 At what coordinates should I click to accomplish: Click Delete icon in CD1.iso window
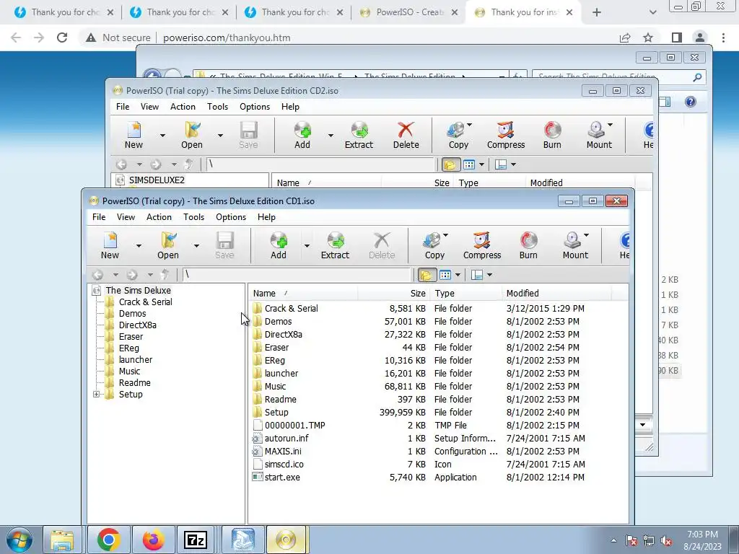pos(382,246)
